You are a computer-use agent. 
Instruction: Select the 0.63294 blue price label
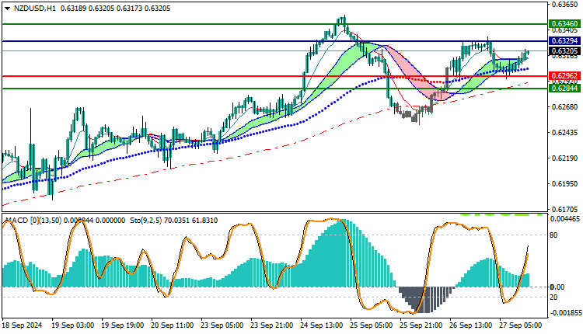[565, 41]
